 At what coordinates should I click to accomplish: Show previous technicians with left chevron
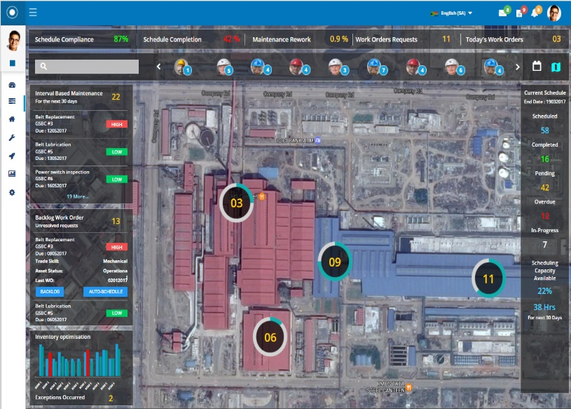point(158,67)
